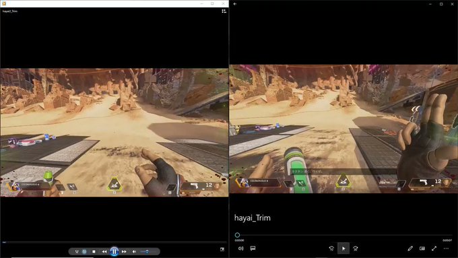Image resolution: width=458 pixels, height=258 pixels.
Task: Click the Windows Media Player app icon in title bar
Action: click(4, 3)
